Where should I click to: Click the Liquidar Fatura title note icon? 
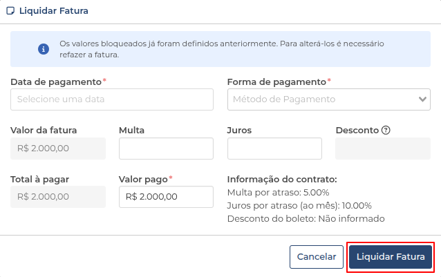[10, 11]
